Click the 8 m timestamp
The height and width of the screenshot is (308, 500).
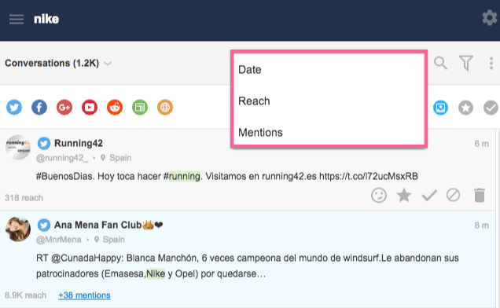481,225
